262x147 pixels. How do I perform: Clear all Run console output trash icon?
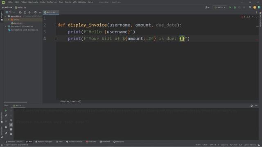point(11,134)
